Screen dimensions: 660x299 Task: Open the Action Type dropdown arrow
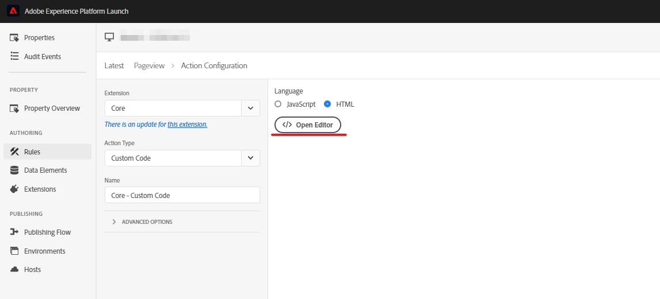click(250, 158)
